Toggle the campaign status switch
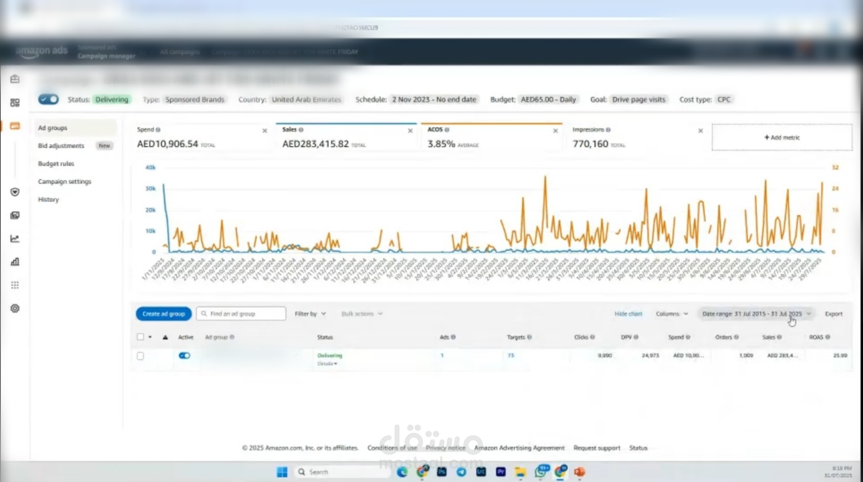 coord(48,99)
